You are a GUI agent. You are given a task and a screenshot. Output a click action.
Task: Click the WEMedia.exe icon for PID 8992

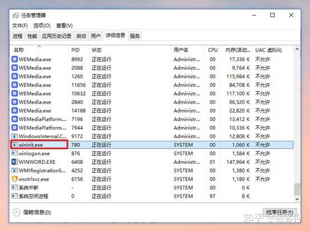pos(15,59)
